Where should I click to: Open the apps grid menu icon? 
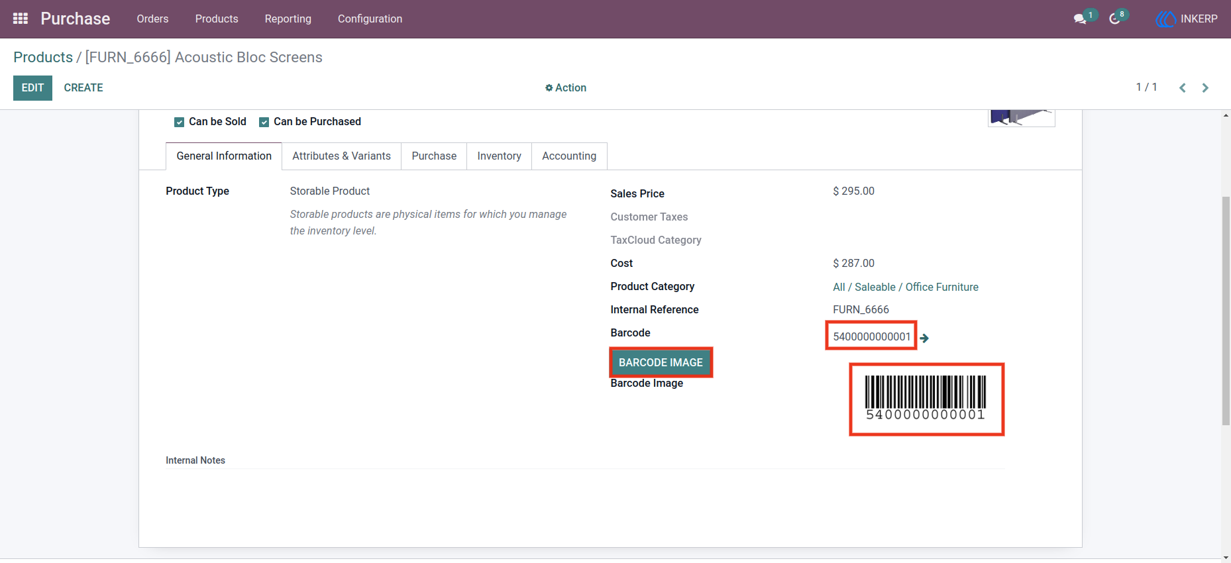[21, 19]
